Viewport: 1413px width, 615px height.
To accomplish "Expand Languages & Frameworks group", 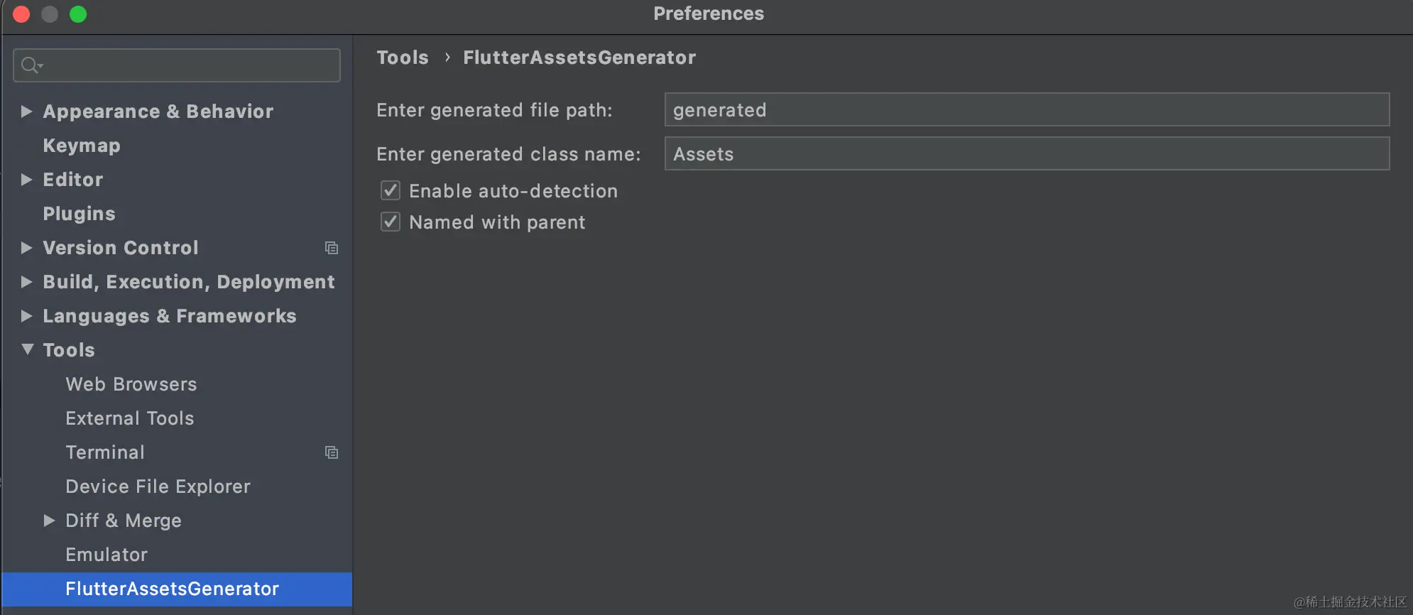I will click(27, 316).
